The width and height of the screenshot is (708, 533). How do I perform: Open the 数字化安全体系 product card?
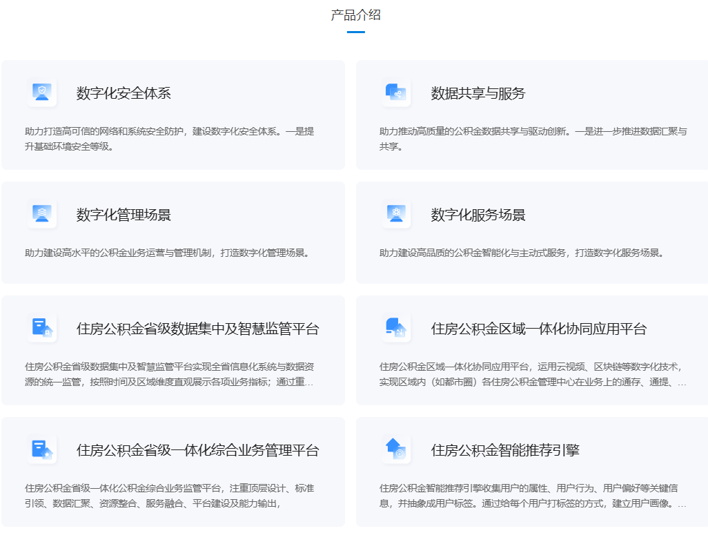[x=174, y=115]
